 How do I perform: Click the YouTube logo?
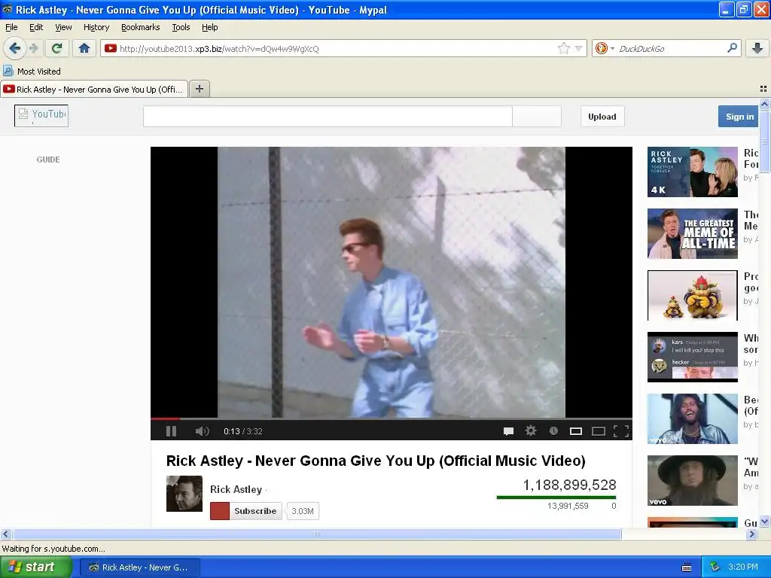[41, 115]
